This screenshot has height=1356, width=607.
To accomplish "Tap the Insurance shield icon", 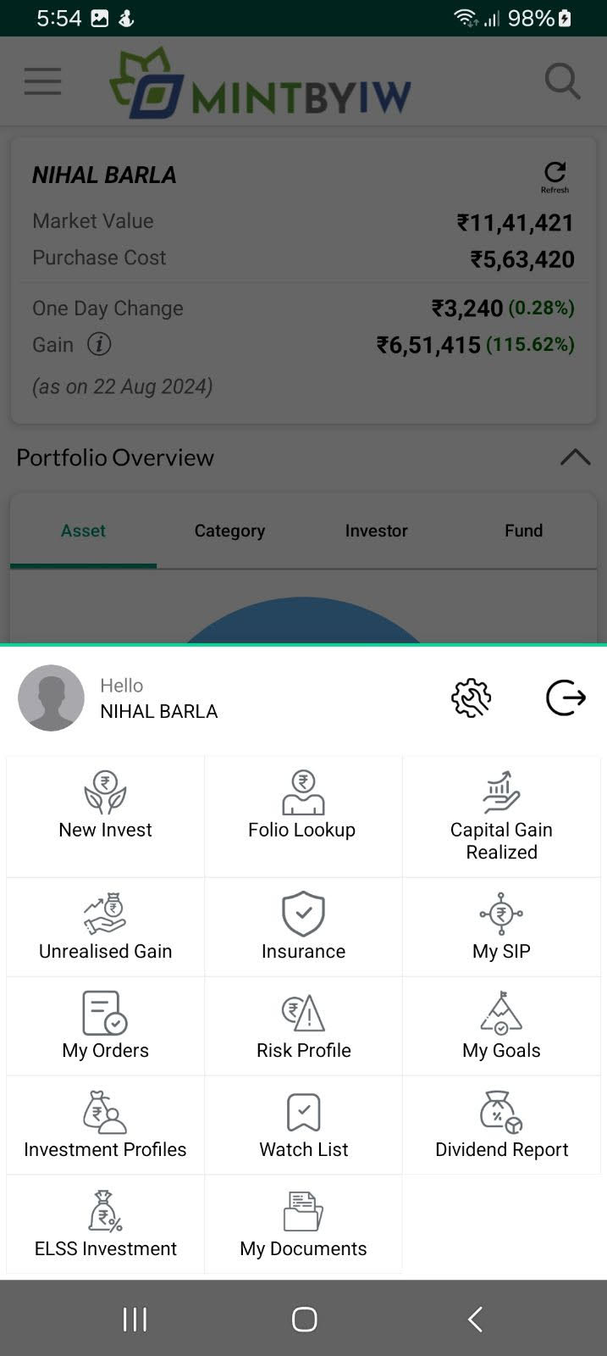I will click(303, 913).
